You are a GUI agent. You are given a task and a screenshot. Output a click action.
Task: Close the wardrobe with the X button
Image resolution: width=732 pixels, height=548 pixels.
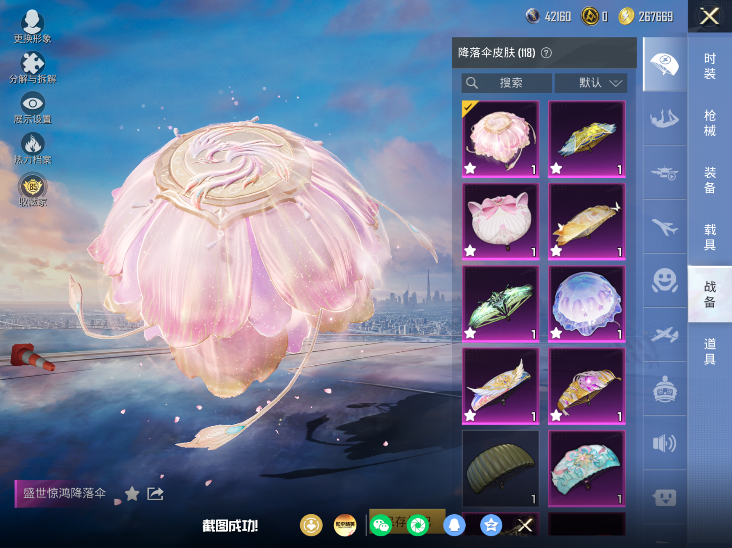click(709, 16)
